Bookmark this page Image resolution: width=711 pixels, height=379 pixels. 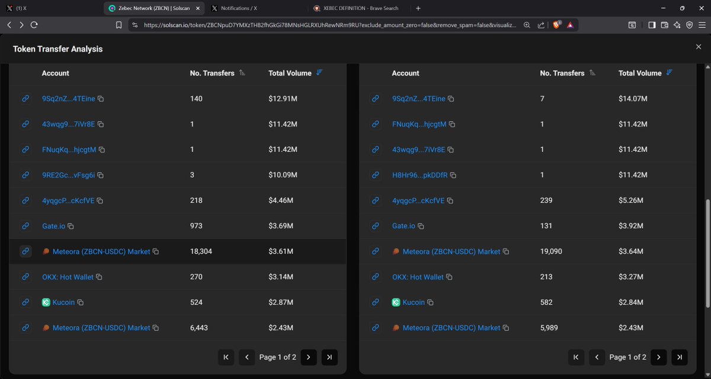[x=118, y=25]
